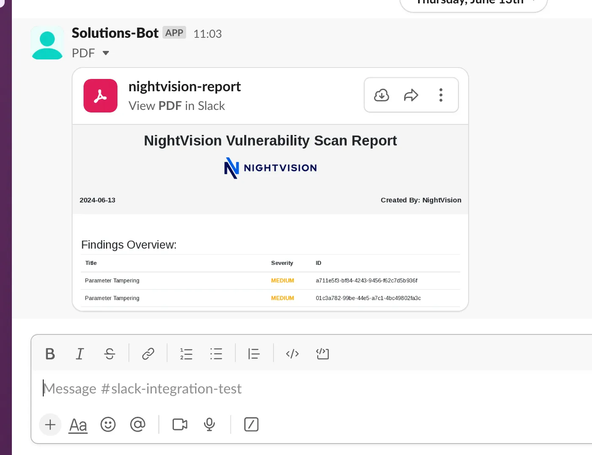
Task: Hide formatting toolbar with Aa button
Action: coord(78,425)
